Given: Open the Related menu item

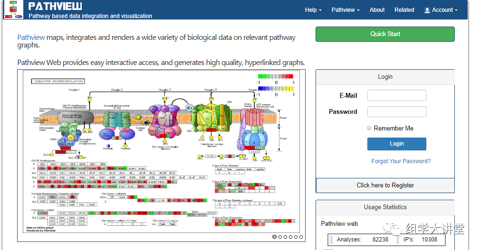Looking at the screenshot, I should (x=404, y=10).
